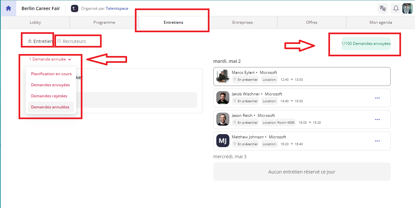The image size is (417, 208).
Task: Open the Talentspace organizer link
Action: [x=117, y=8]
